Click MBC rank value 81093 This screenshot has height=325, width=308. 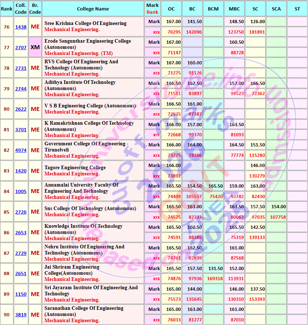[x=237, y=135]
